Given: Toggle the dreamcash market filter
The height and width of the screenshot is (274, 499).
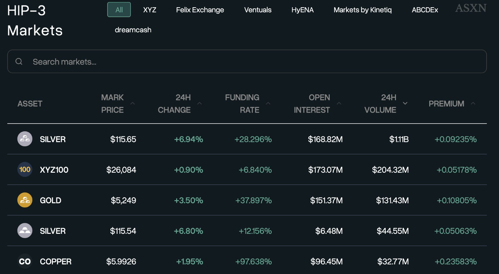Looking at the screenshot, I should [x=133, y=30].
